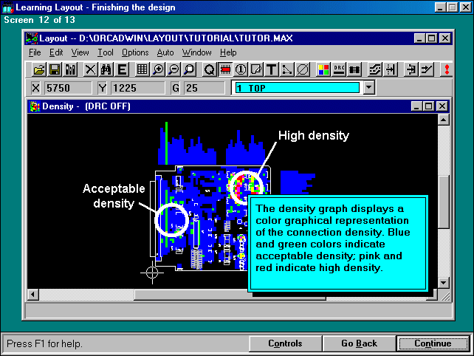Click the Query Q toolbar icon
This screenshot has width=474, height=356.
(x=209, y=69)
